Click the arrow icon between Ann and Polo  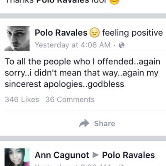coord(95,155)
